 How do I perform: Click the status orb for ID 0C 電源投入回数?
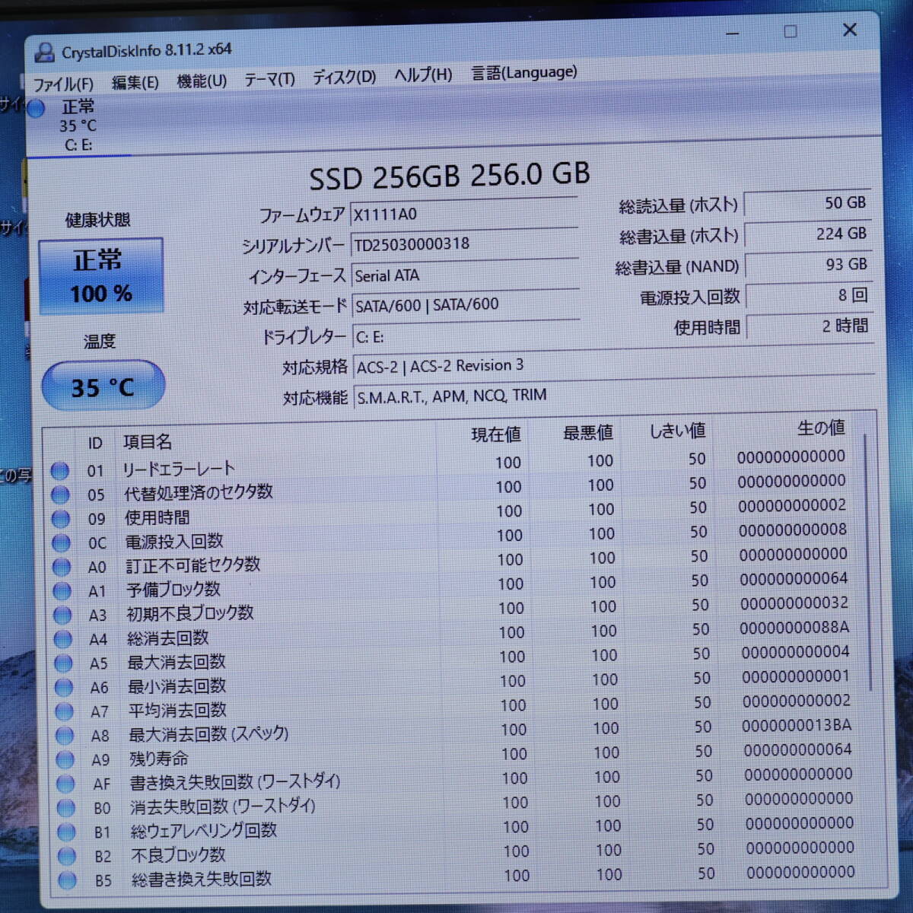coord(62,543)
